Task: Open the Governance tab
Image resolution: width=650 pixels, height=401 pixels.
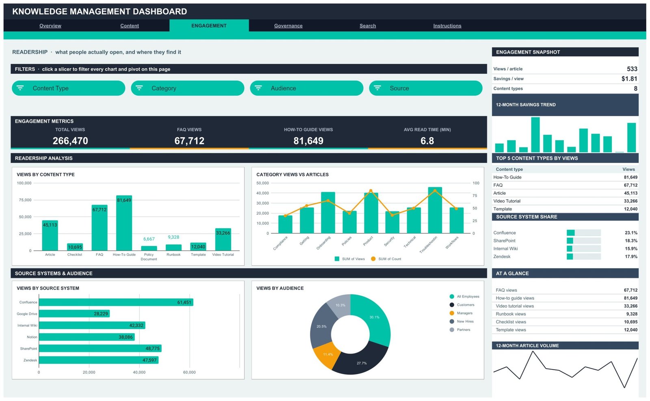Action: coord(288,26)
